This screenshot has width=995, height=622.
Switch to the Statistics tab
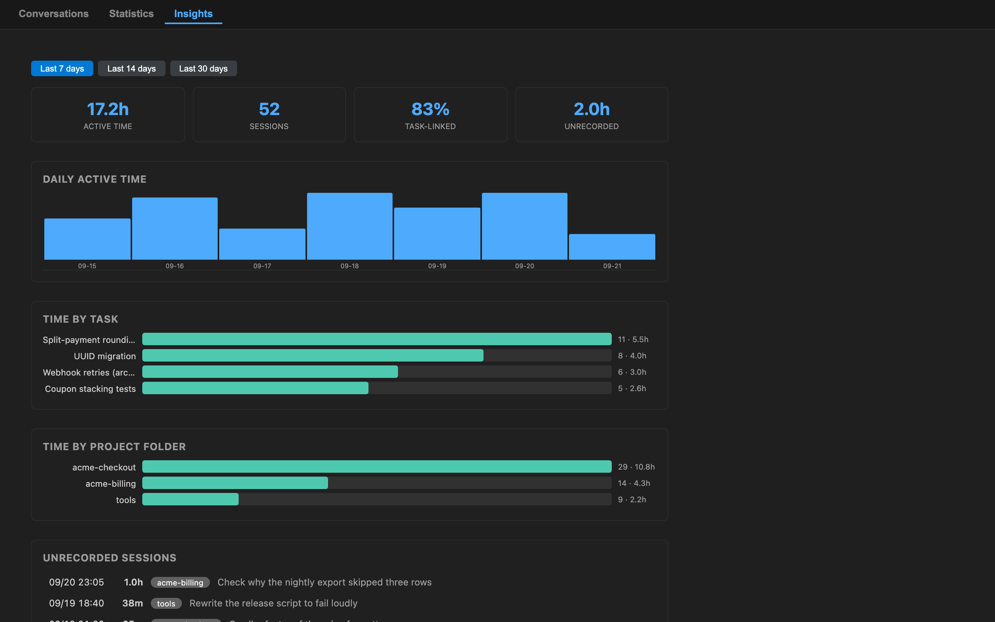coord(131,14)
